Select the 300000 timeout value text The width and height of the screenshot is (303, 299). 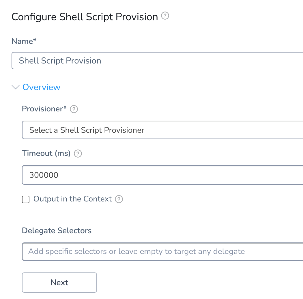point(44,175)
